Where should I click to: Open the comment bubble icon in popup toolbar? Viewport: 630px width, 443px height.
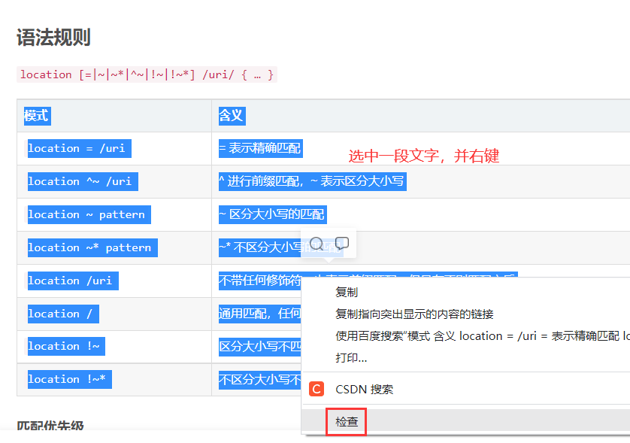point(342,242)
